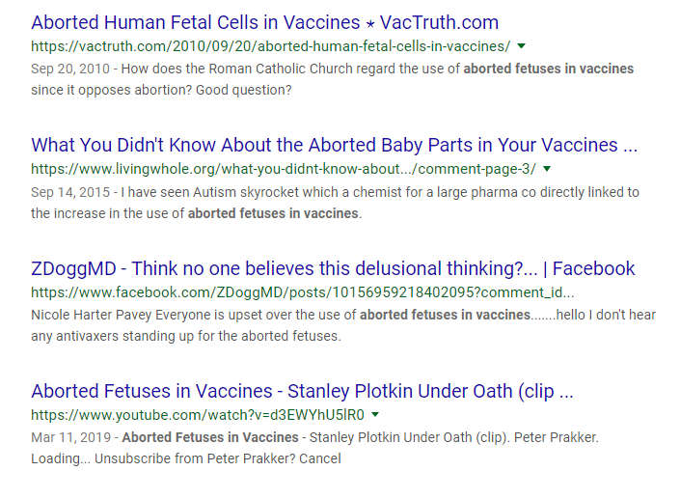
Task: Expand the arrow beside the youtube.com URL
Action: tap(374, 415)
